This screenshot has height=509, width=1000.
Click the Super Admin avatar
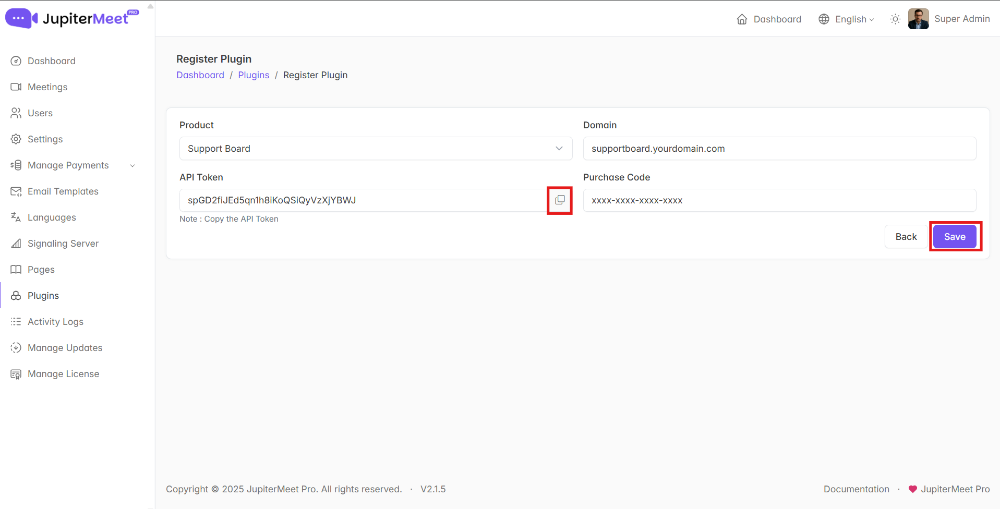click(x=919, y=19)
